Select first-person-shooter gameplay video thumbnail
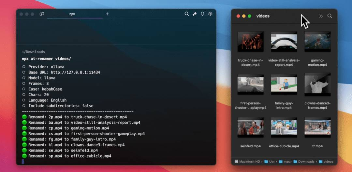 [251, 85]
